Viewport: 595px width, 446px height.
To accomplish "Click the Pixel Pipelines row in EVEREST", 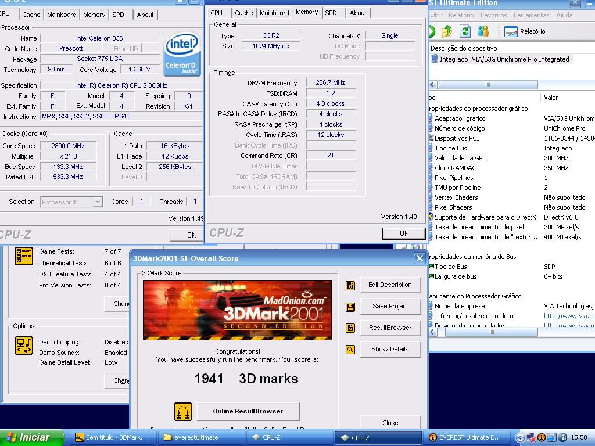I will [512, 178].
